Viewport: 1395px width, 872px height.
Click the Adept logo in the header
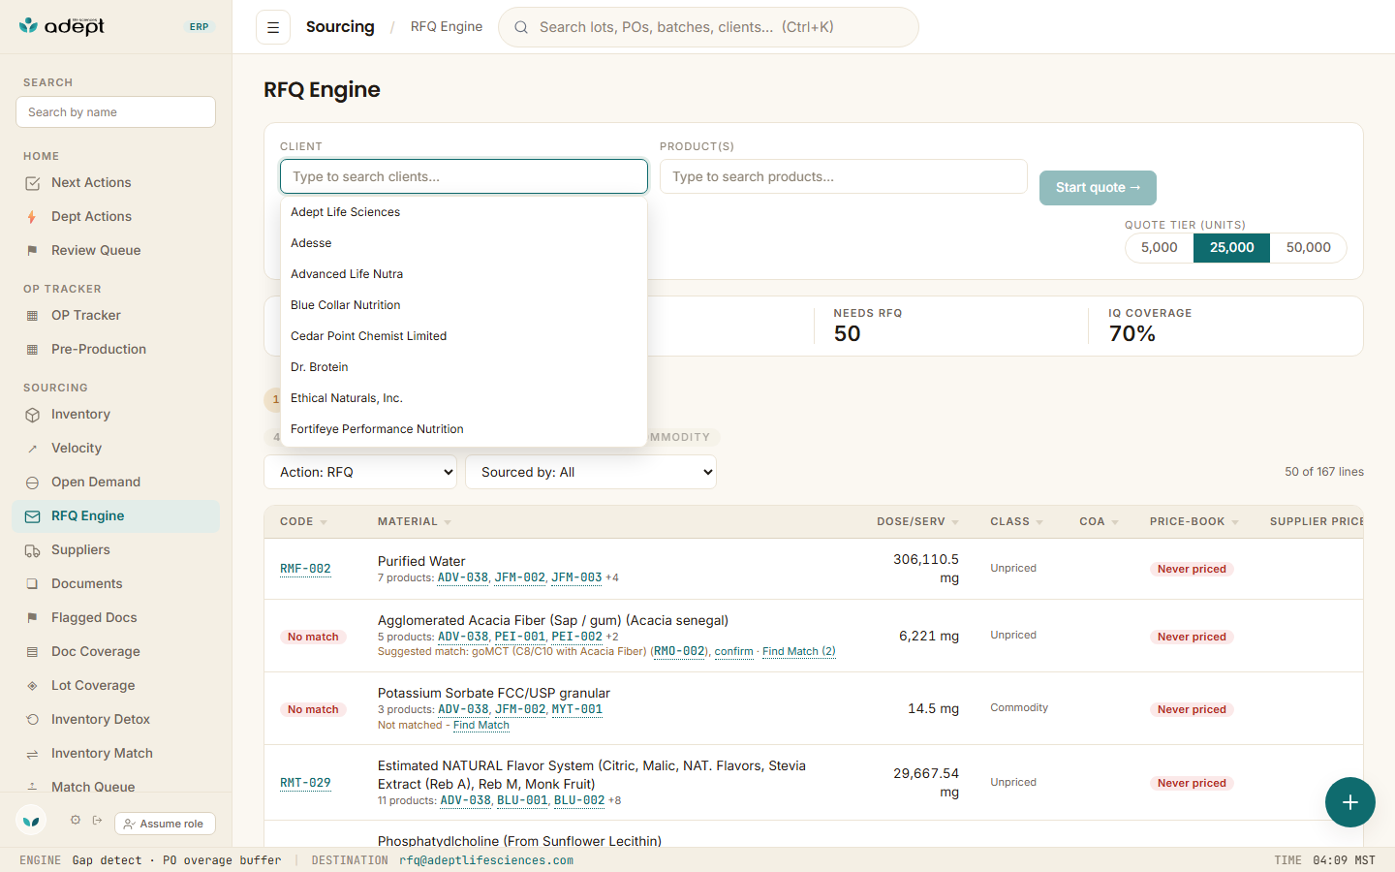click(62, 26)
